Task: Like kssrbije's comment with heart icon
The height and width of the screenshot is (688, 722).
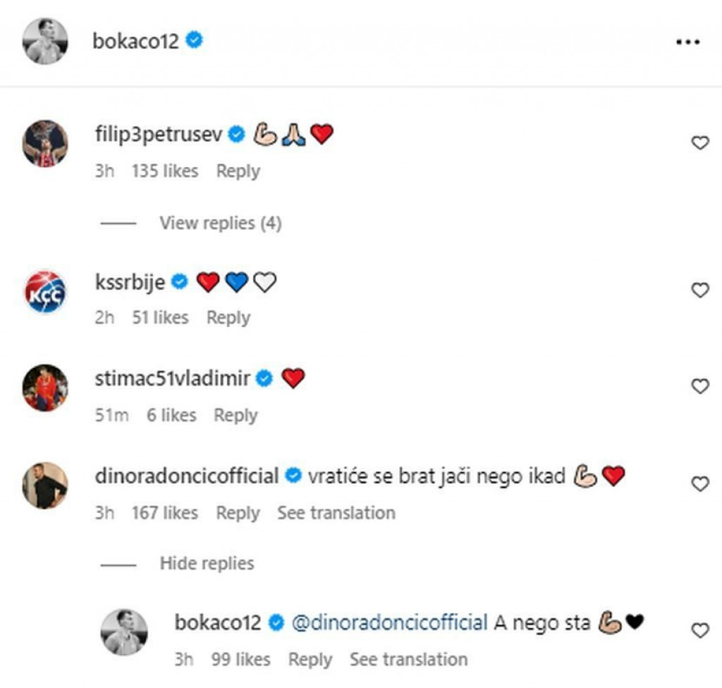Action: pyautogui.click(x=699, y=290)
